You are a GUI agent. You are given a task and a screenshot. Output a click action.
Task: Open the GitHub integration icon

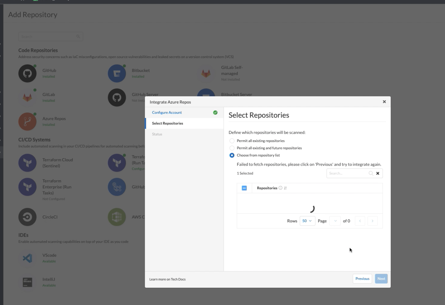click(27, 73)
